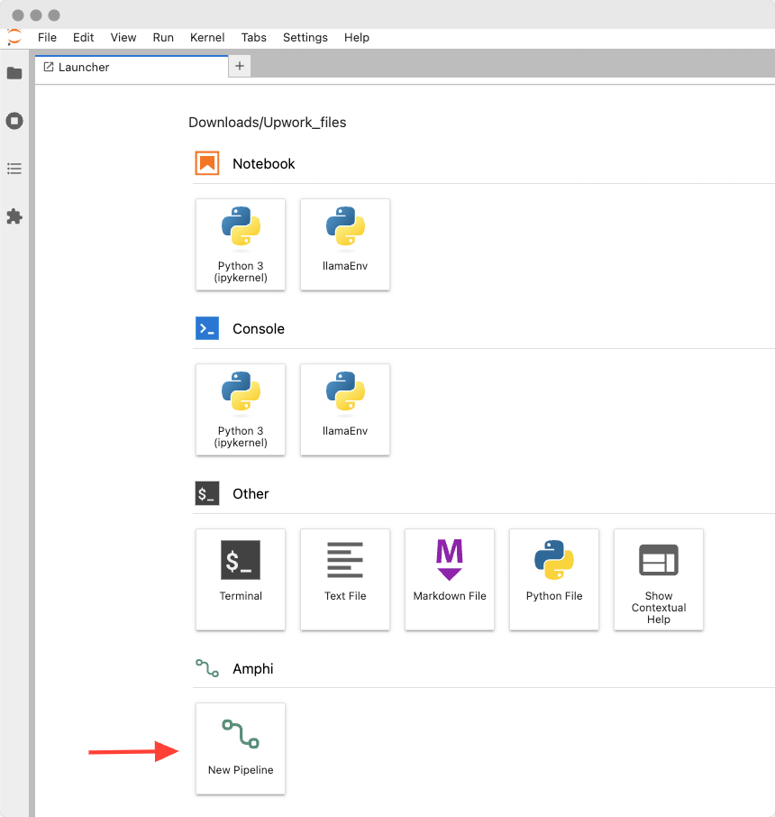Start a console using llamaEnv
This screenshot has height=817, width=775.
pyautogui.click(x=345, y=410)
